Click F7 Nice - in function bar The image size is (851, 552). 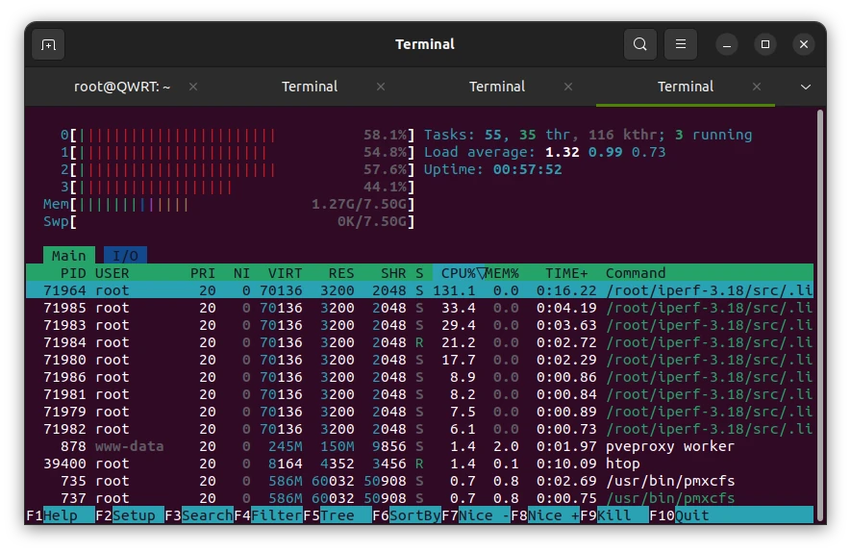click(x=476, y=515)
